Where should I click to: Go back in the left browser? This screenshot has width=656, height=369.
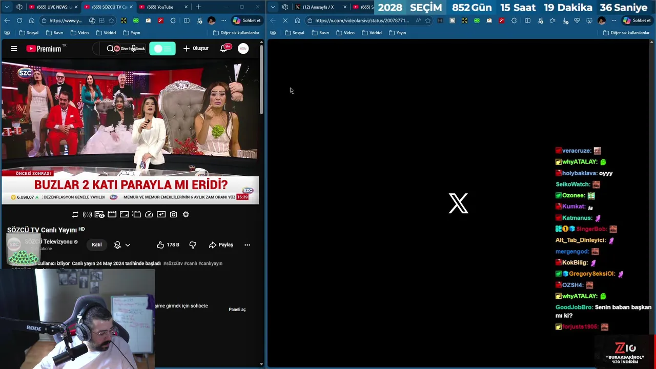point(7,20)
